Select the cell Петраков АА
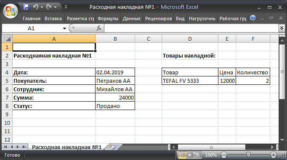 (x=115, y=81)
